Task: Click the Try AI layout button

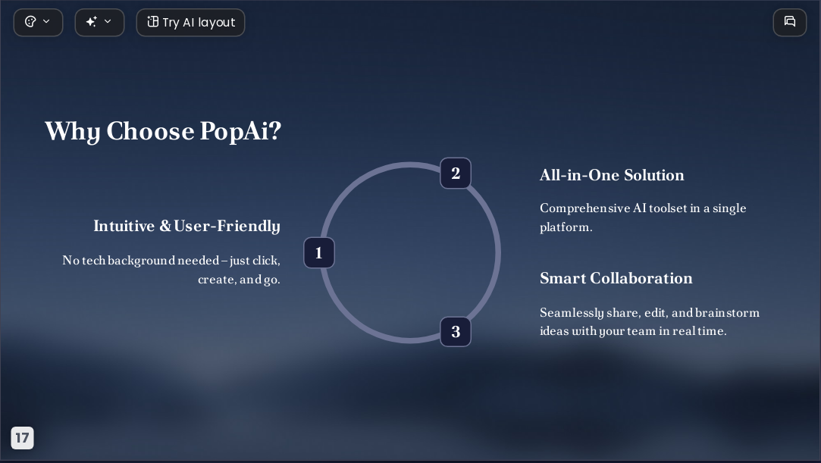Action: click(x=190, y=23)
